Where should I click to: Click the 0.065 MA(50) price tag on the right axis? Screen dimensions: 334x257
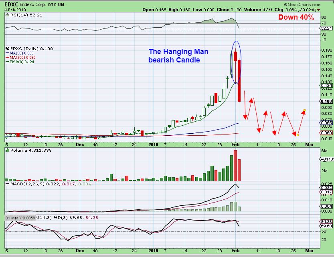(326, 123)
